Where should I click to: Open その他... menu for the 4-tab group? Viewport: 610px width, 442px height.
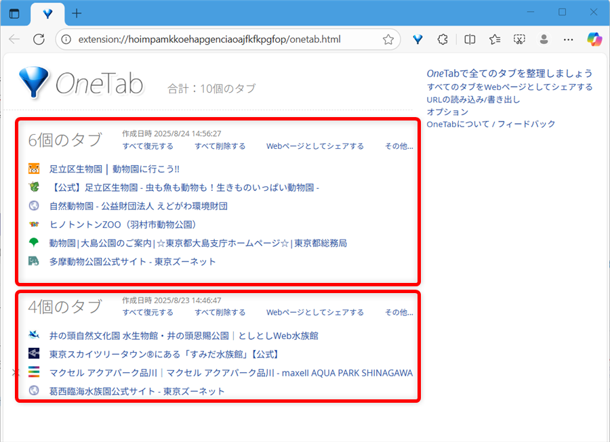point(399,312)
